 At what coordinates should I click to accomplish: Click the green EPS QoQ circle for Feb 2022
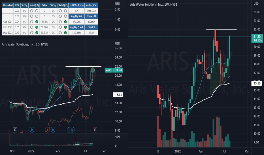tap(37, 27)
